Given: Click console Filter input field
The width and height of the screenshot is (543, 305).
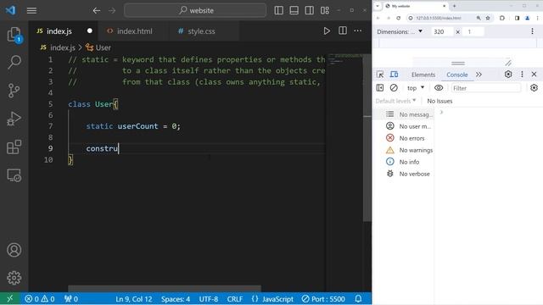Looking at the screenshot, I should [486, 88].
